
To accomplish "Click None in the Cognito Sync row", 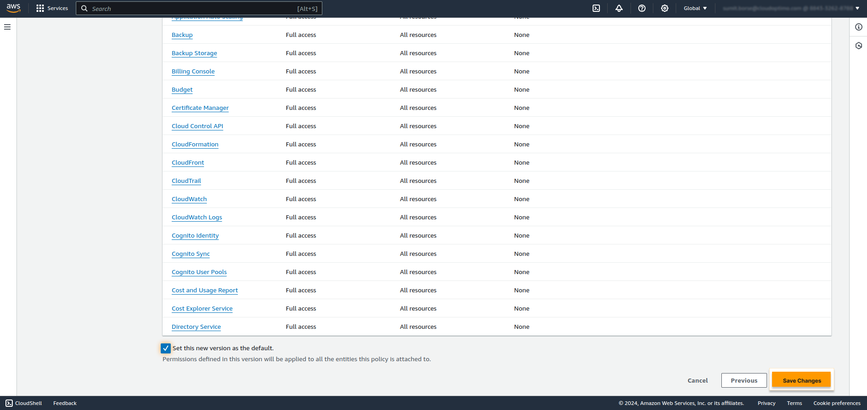I will (522, 254).
